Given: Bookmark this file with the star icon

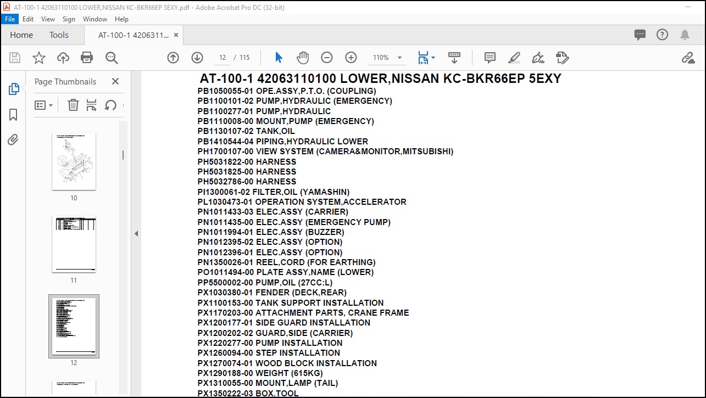Looking at the screenshot, I should click(x=39, y=58).
